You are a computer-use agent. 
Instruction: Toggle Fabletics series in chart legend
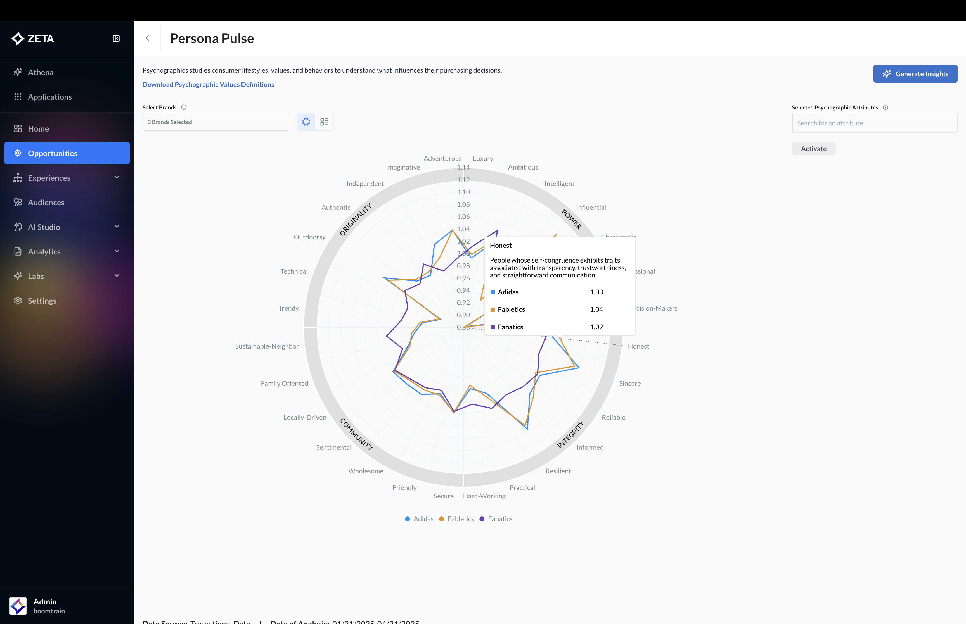tap(456, 519)
